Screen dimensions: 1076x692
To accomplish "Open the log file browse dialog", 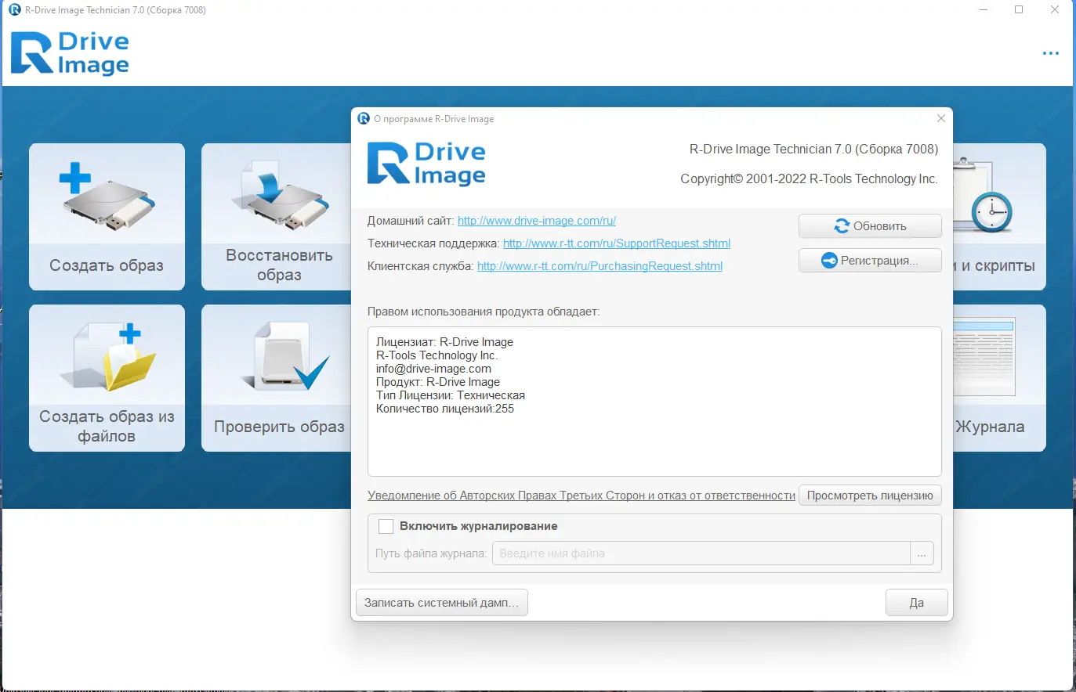I will click(922, 553).
